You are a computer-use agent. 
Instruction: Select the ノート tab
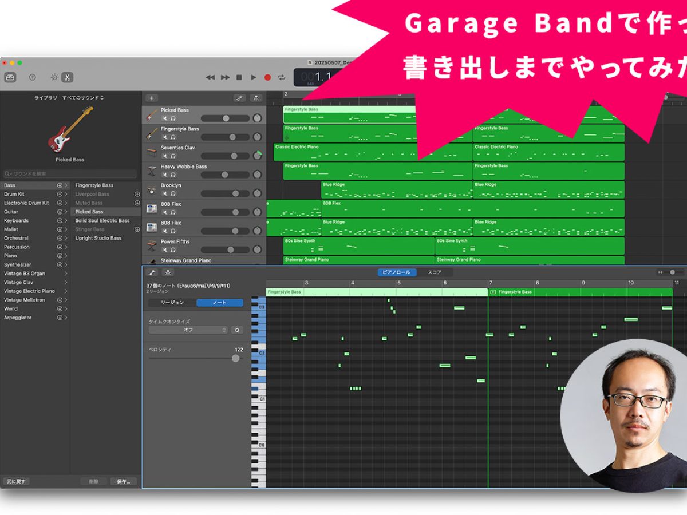click(220, 303)
